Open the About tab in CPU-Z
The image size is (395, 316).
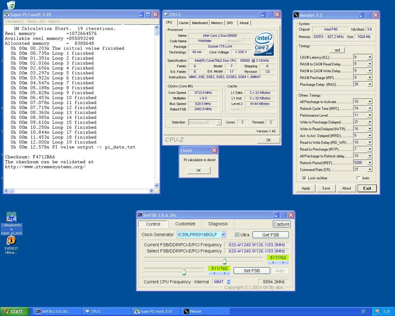[244, 23]
